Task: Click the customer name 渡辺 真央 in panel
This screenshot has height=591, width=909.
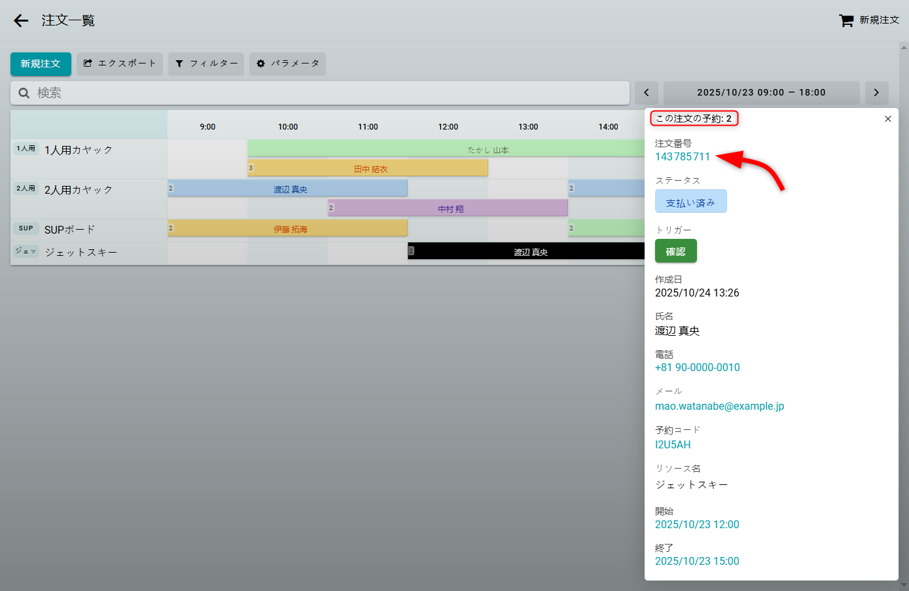Action: (x=677, y=331)
